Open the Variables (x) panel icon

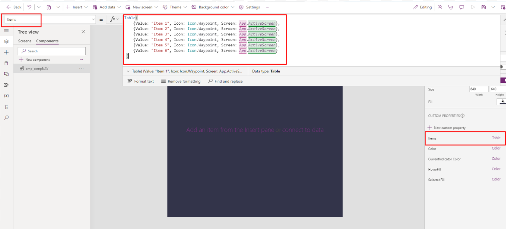pyautogui.click(x=6, y=95)
